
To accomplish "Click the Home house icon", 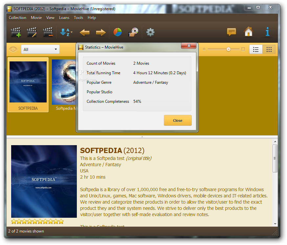I will (x=249, y=32).
